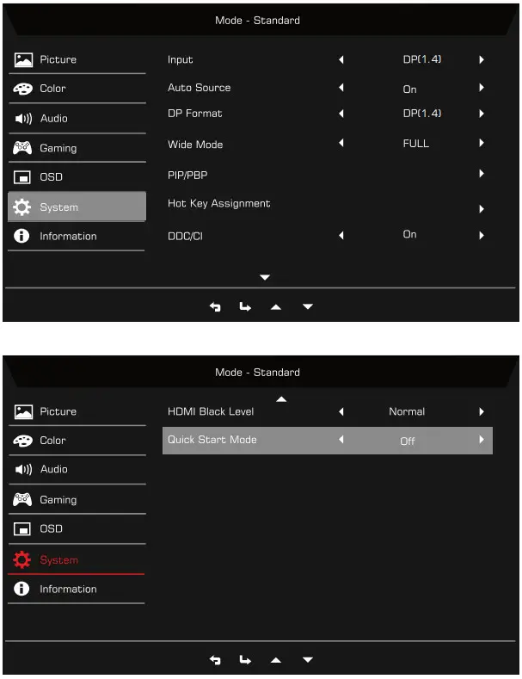Screen dimensions: 522x679
Task: Open the Information menu label in the bottom panel
Action: tap(69, 589)
